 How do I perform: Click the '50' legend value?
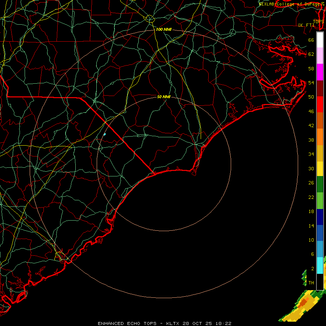click(x=311, y=97)
